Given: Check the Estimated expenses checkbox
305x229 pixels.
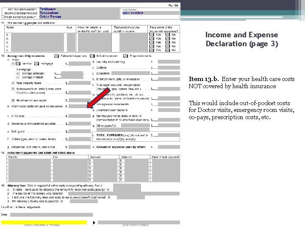Looking at the screenshot, I should [56, 56].
